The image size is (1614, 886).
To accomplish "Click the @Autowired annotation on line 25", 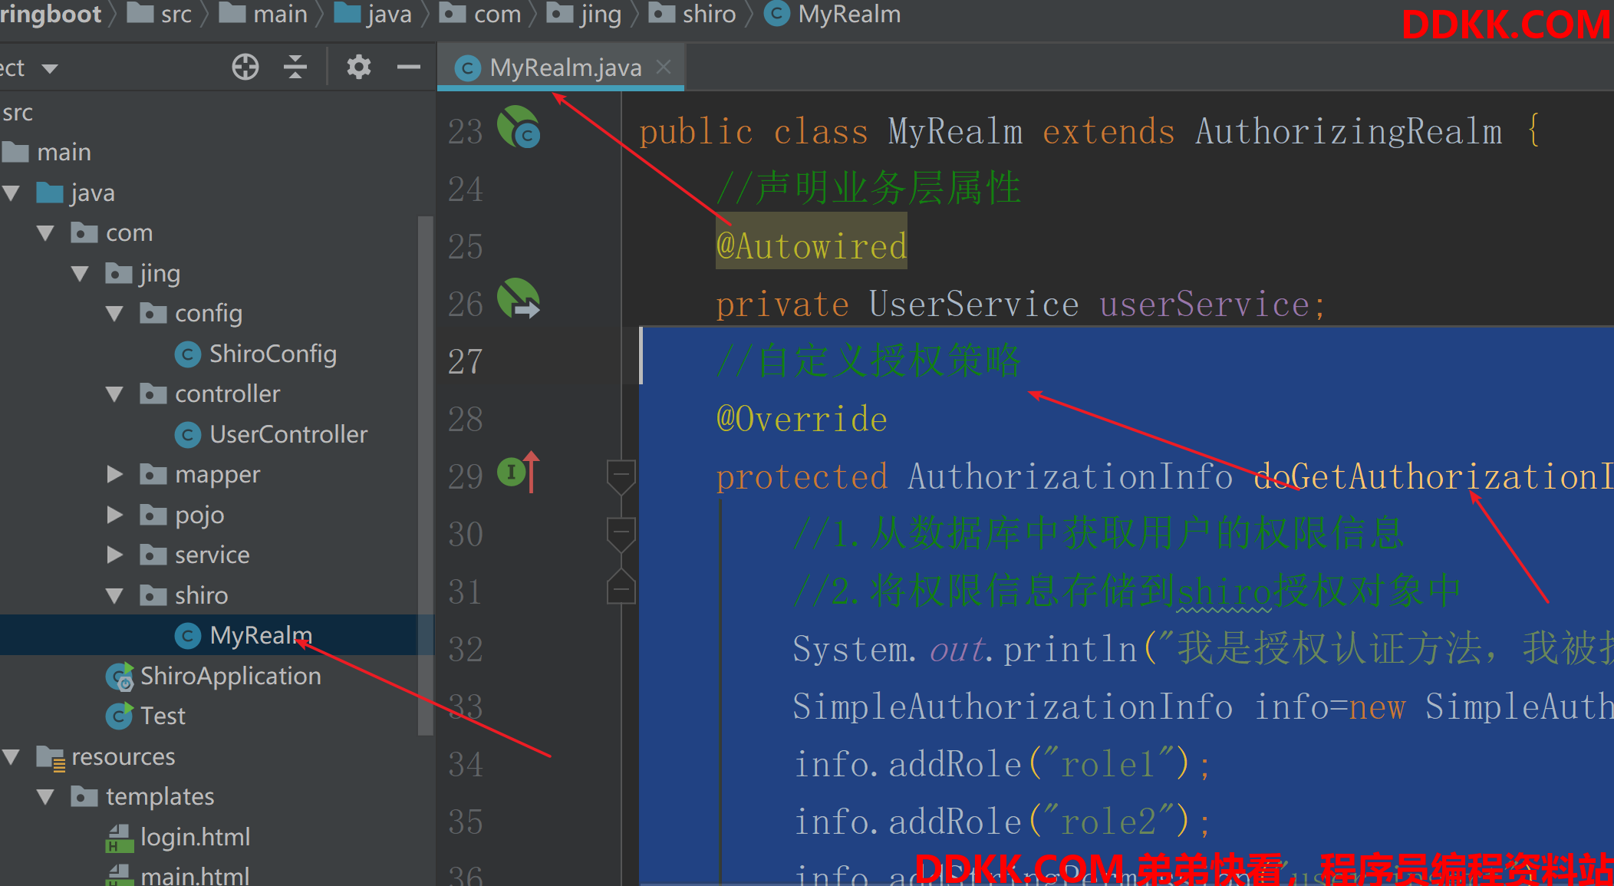I will [812, 246].
